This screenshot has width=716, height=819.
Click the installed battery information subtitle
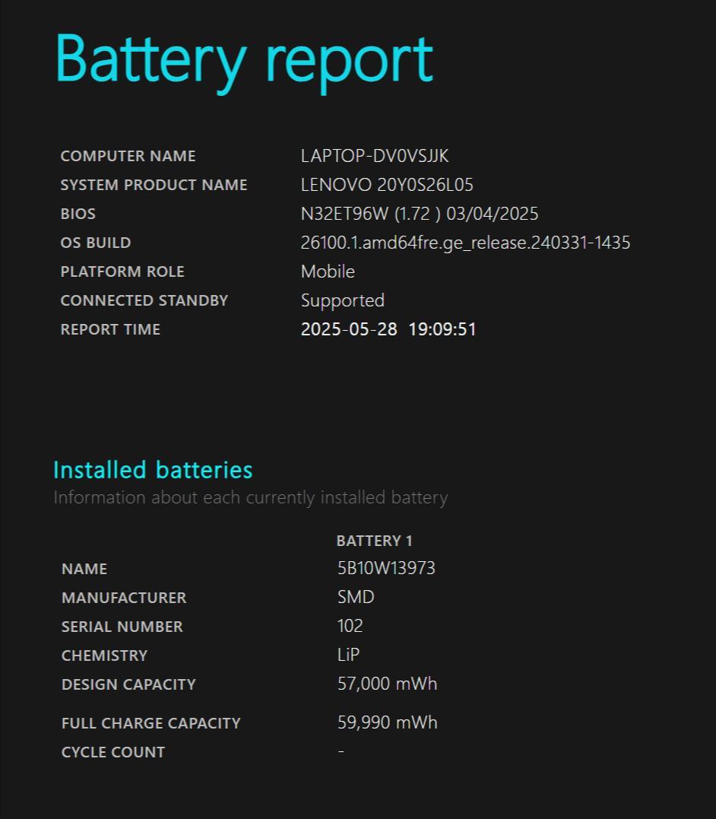coord(250,498)
